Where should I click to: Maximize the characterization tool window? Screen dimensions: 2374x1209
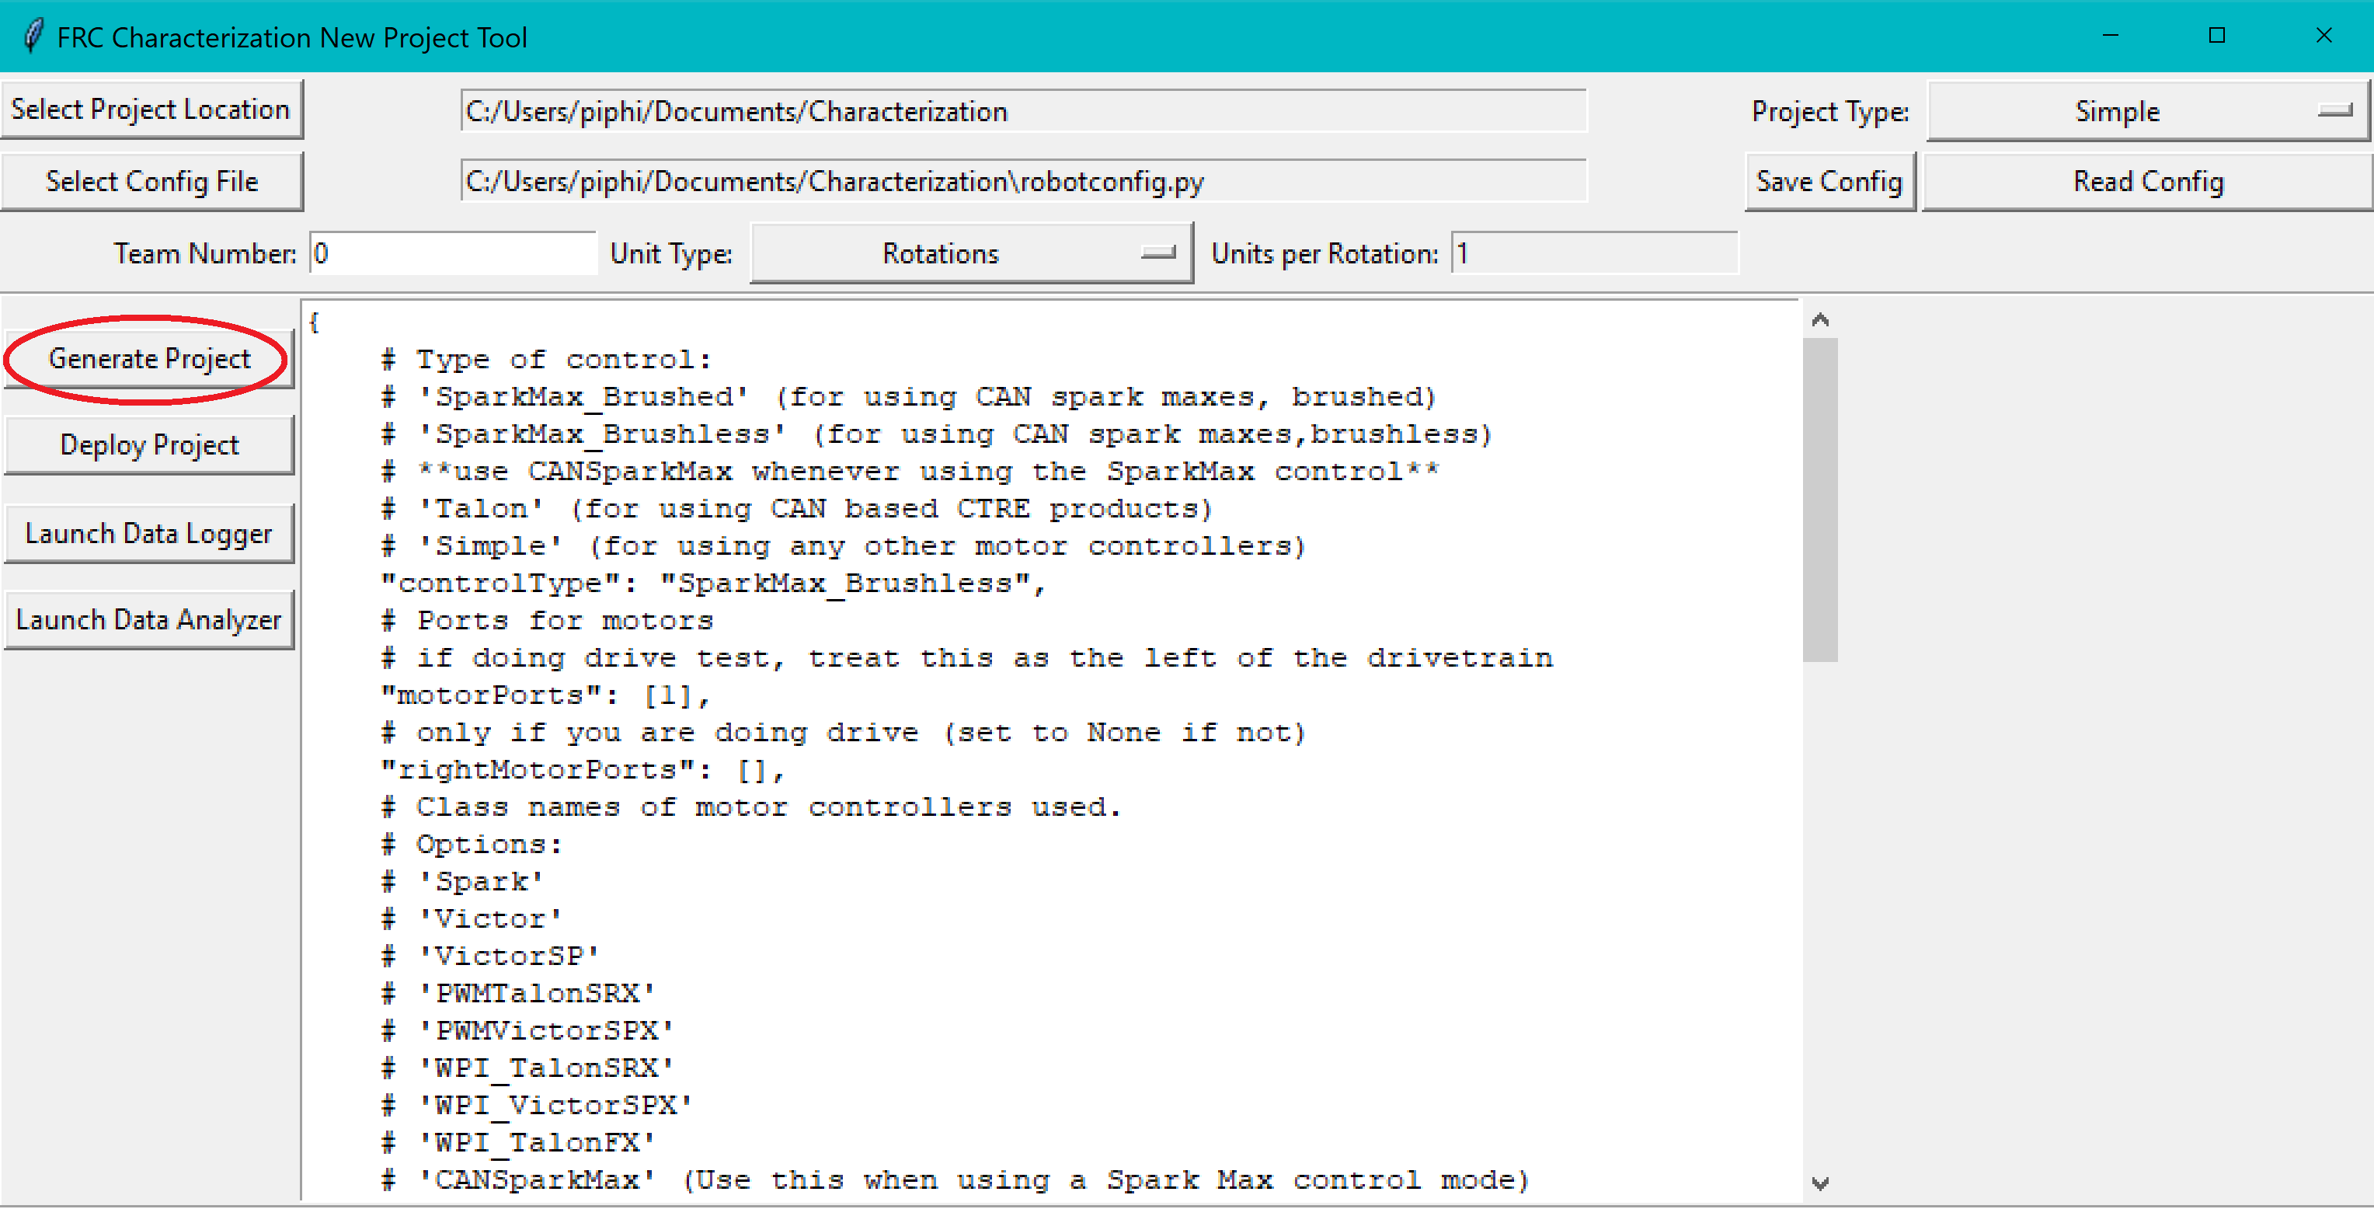(2217, 36)
